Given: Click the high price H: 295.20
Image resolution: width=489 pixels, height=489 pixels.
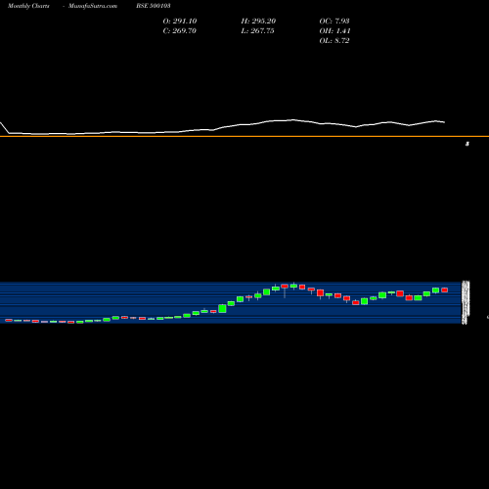Looking at the screenshot, I should [x=258, y=22].
